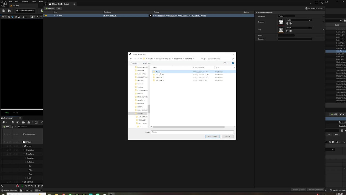Collapse the EXTRAS folder in the Sequencer
The height and width of the screenshot is (195, 346).
(21, 142)
